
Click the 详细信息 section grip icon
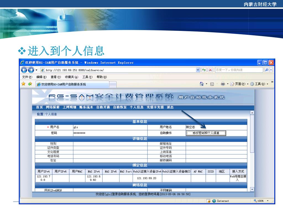pos(38,139)
